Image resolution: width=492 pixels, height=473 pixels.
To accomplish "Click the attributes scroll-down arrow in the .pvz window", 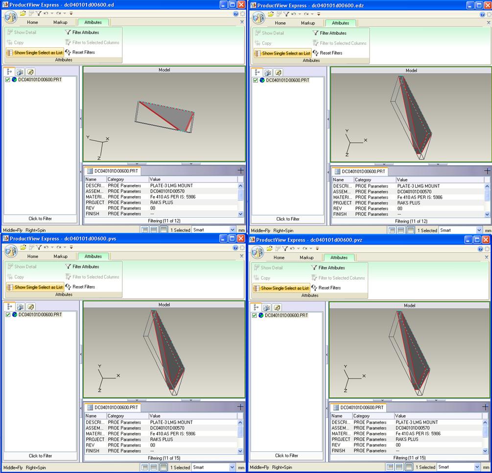I will [485, 450].
